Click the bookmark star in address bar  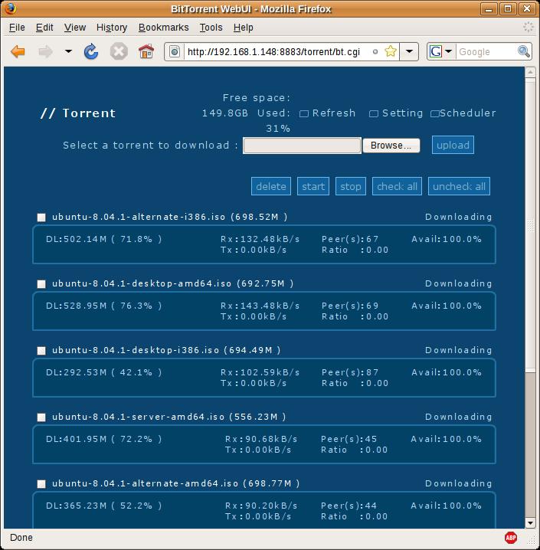click(391, 51)
